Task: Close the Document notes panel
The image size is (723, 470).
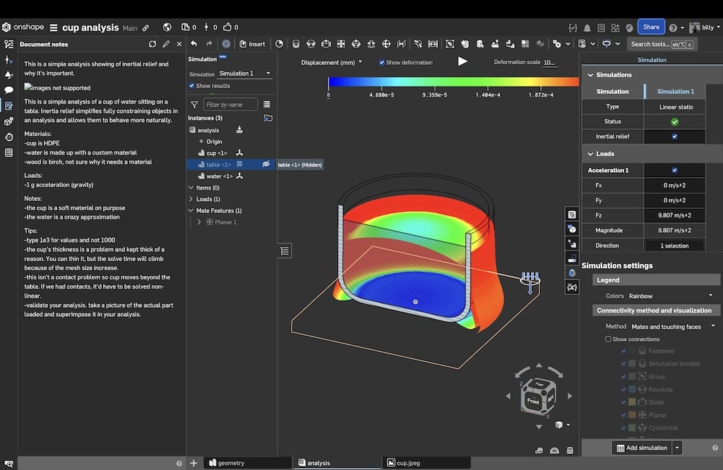Action: [x=179, y=44]
